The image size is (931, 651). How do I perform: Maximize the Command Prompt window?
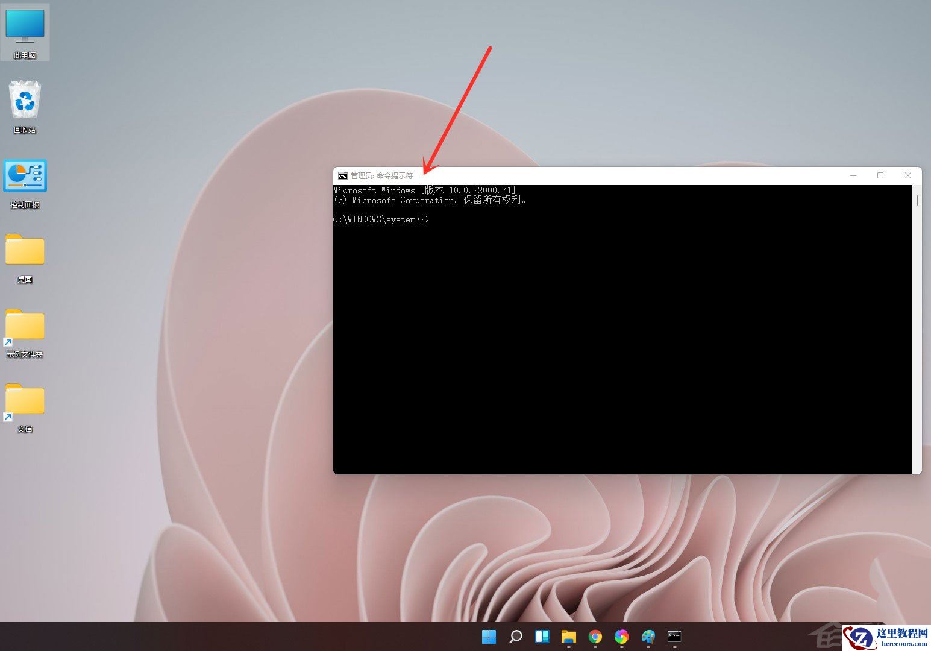[880, 175]
